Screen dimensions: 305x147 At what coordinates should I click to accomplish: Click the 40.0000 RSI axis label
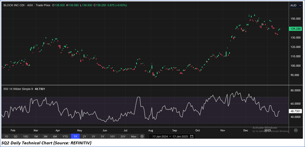[x=296, y=117]
